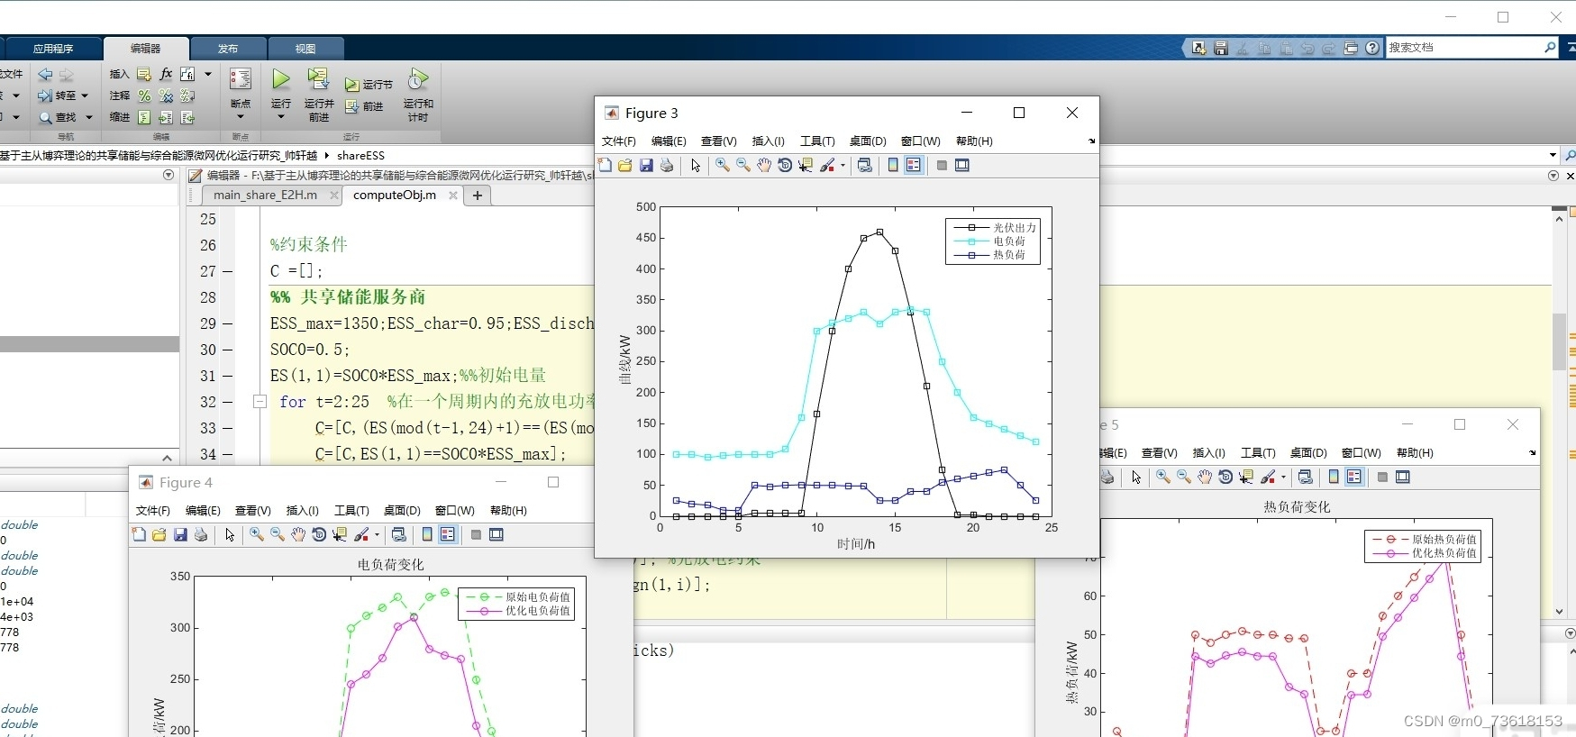Click the navigate back arrow icon
This screenshot has width=1576, height=737.
pos(45,74)
